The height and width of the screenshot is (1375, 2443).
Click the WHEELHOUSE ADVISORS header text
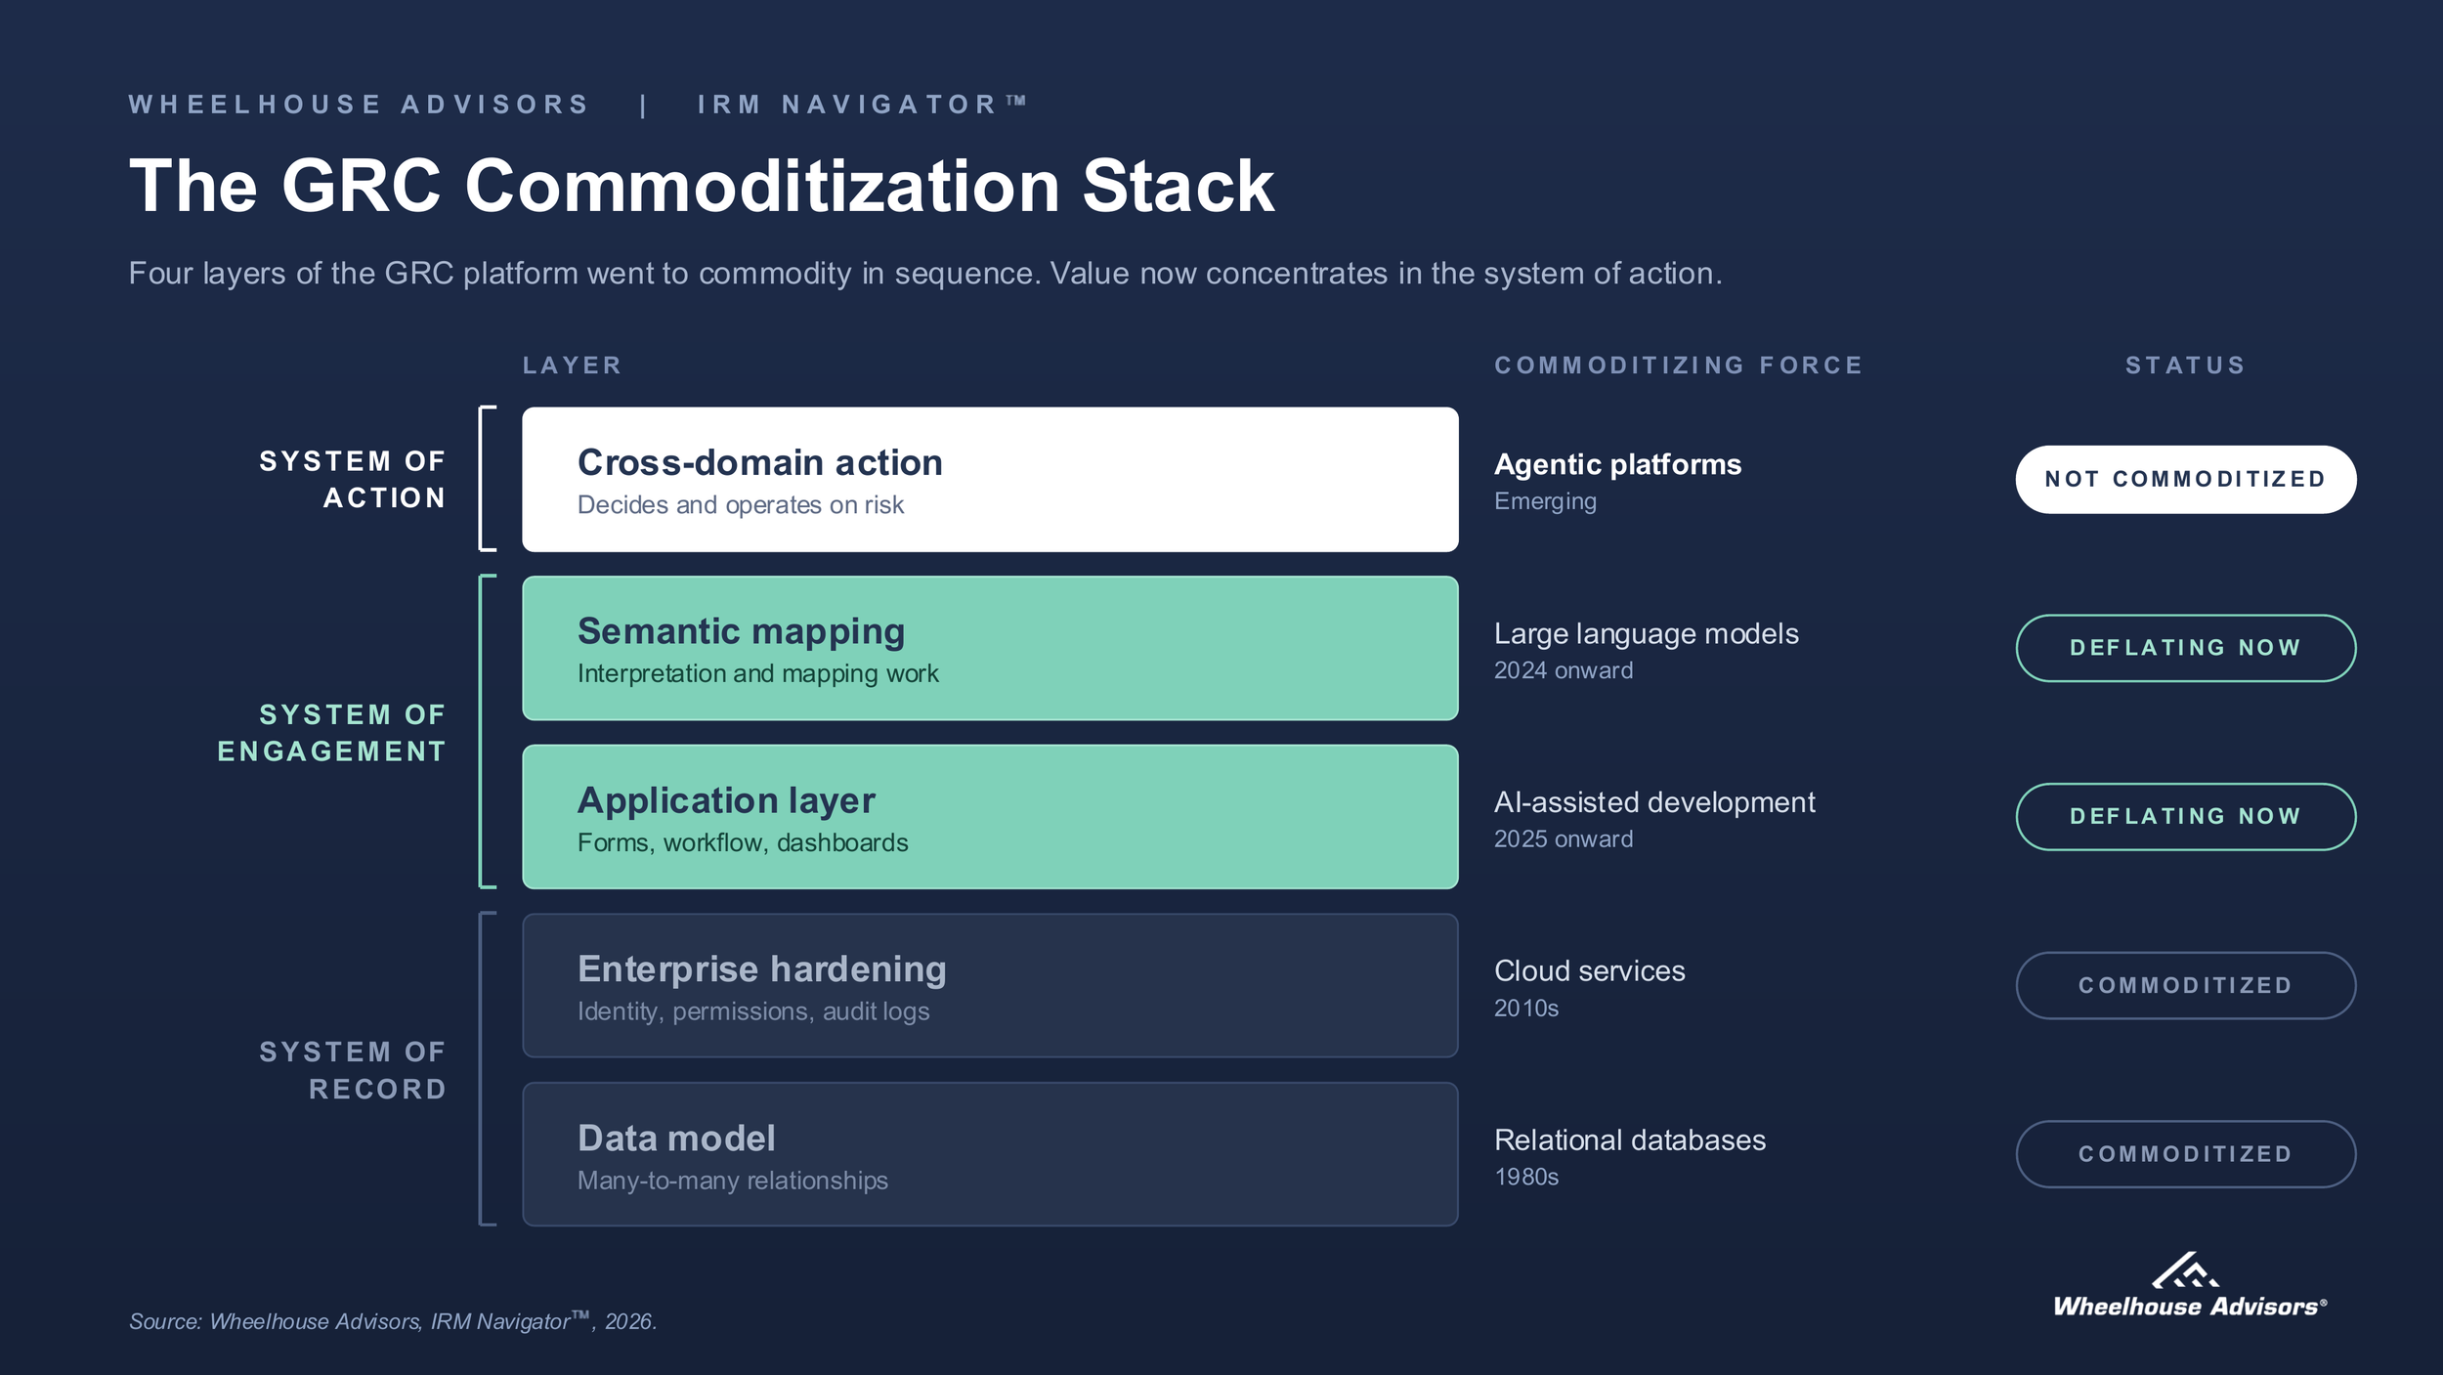pyautogui.click(x=359, y=105)
